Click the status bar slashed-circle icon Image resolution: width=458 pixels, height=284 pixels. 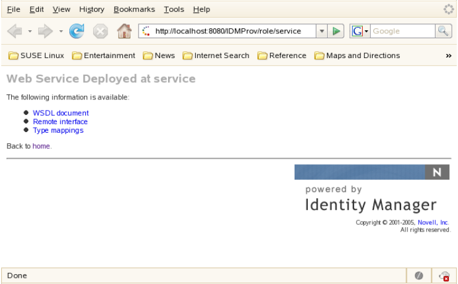click(419, 275)
